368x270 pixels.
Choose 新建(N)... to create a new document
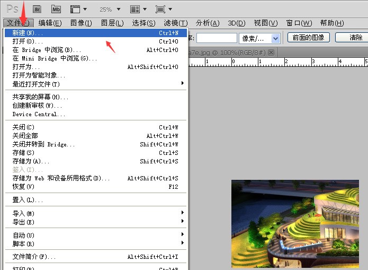96,33
